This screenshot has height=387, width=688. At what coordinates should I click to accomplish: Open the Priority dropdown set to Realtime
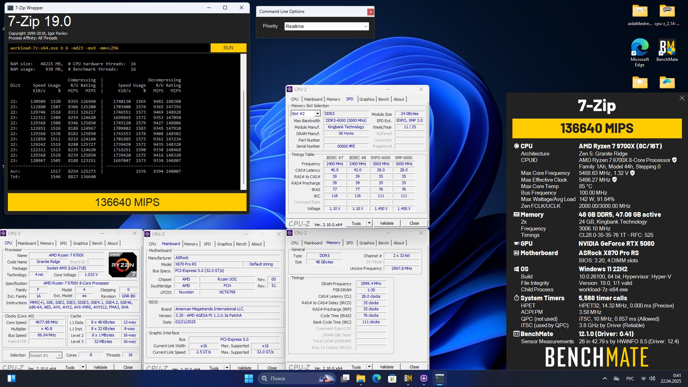click(x=326, y=27)
